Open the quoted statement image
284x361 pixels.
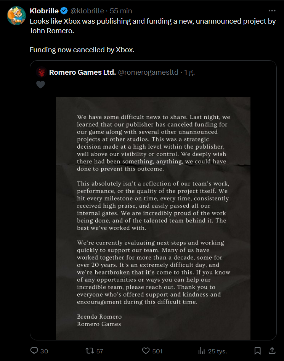[x=153, y=218]
